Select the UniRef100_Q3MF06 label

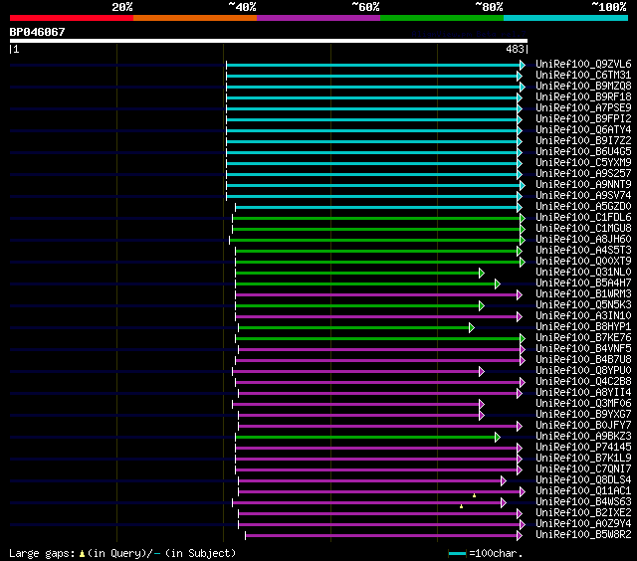[583, 404]
